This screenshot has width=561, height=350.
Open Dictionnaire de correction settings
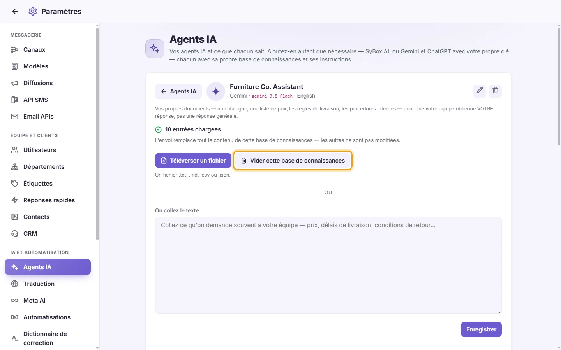tap(48, 338)
